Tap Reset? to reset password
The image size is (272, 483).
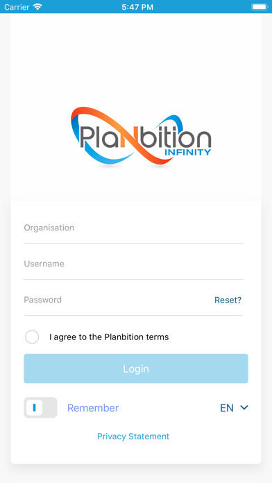coord(228,300)
